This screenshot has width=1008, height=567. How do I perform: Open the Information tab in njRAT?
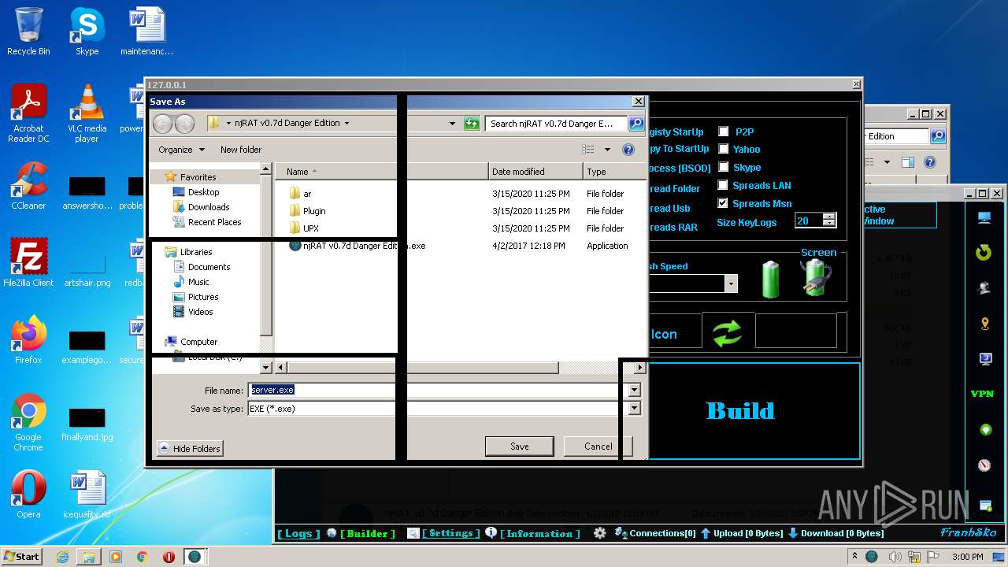[539, 533]
